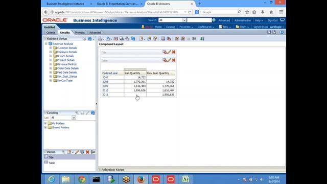Click the Views pane pencil edit icon

77,152
